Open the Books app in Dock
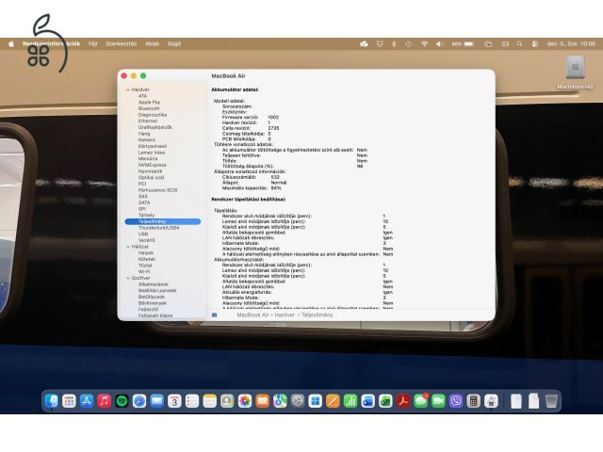Image resolution: width=603 pixels, height=452 pixels. pos(262,401)
